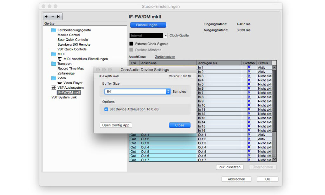This screenshot has width=325, height=195.
Task: Click the Video folder icon
Action: point(54,78)
